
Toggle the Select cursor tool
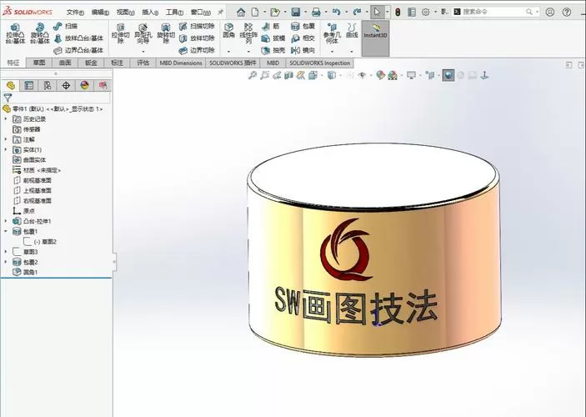click(377, 12)
